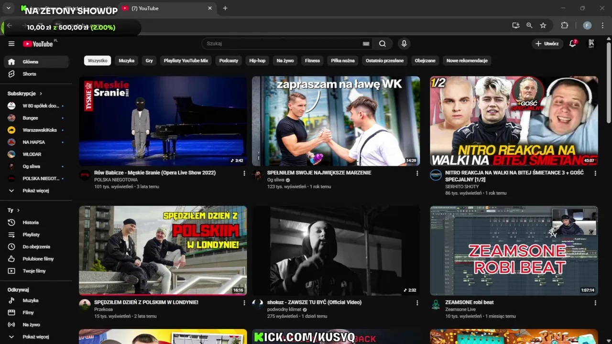Play the POLSKIIM W LONDYNIE thumbnail

(x=163, y=251)
